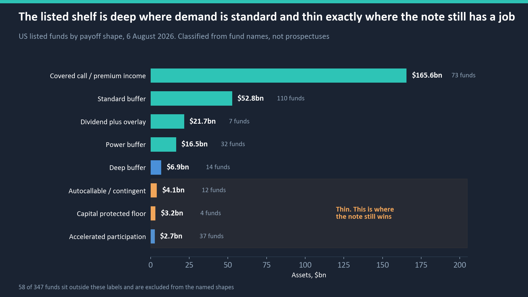Click the $165.6bn value
Image resolution: width=528 pixels, height=297 pixels.
(427, 75)
